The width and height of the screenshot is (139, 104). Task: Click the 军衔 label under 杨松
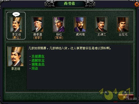(x=59, y=38)
